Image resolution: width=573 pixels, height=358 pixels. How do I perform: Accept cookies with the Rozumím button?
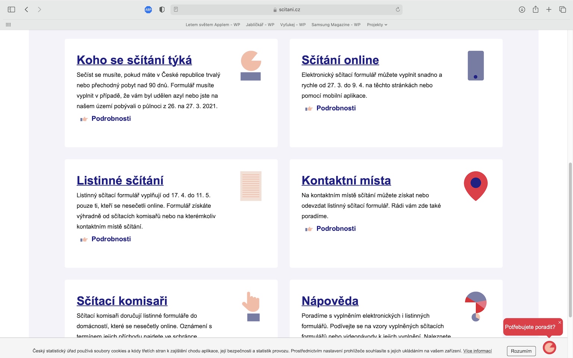(x=521, y=351)
